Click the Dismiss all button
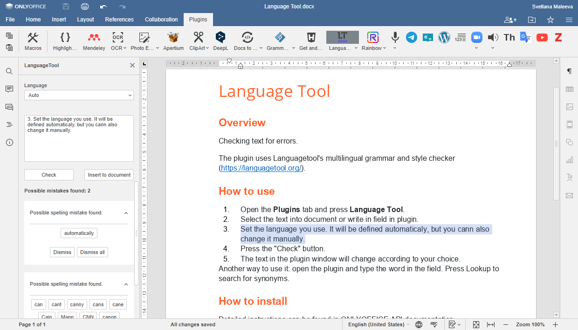This screenshot has width=578, height=330. tap(92, 252)
